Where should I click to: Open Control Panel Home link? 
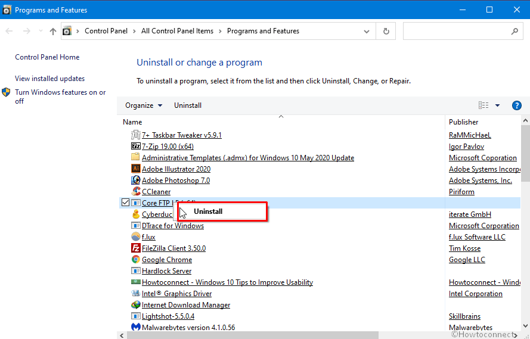click(x=47, y=57)
